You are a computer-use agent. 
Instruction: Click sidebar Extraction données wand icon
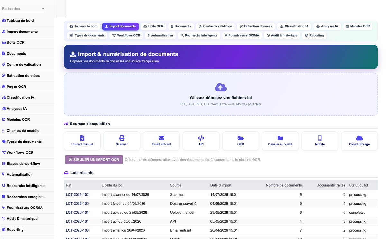(x=4, y=76)
